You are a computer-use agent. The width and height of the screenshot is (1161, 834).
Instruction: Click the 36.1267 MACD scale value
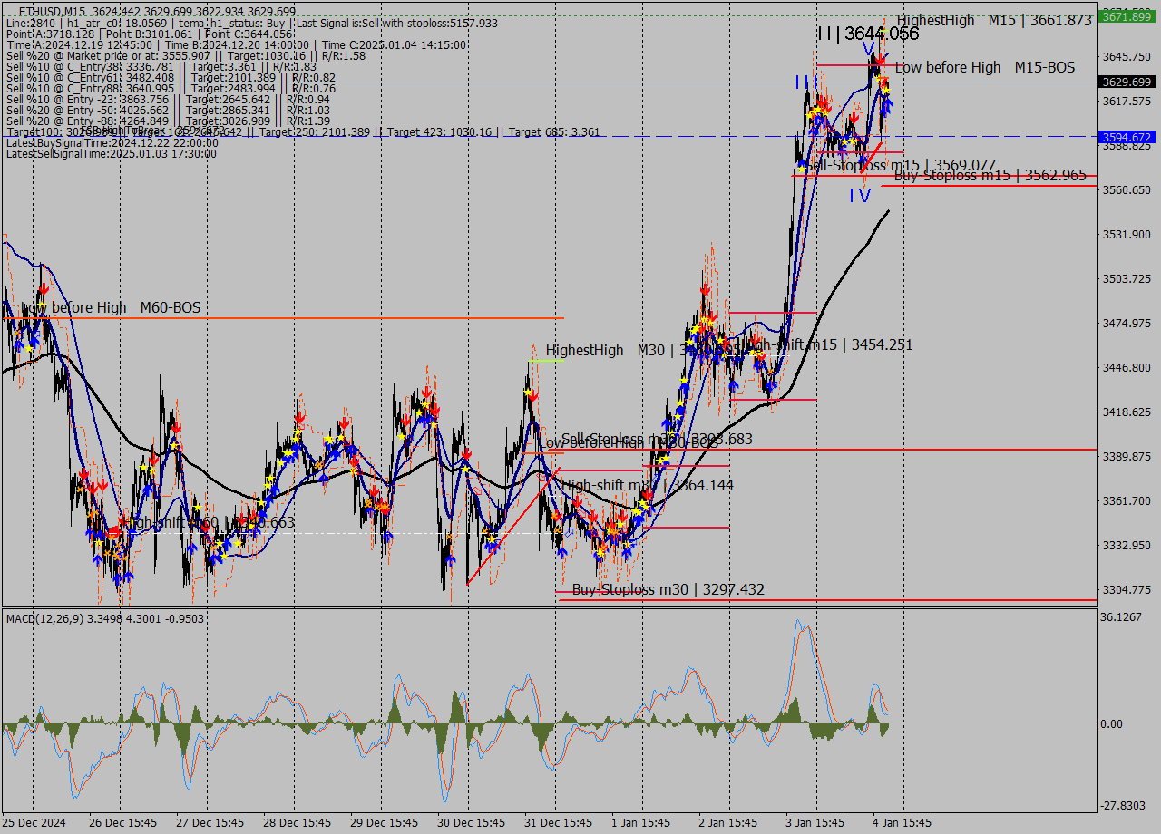point(1121,616)
